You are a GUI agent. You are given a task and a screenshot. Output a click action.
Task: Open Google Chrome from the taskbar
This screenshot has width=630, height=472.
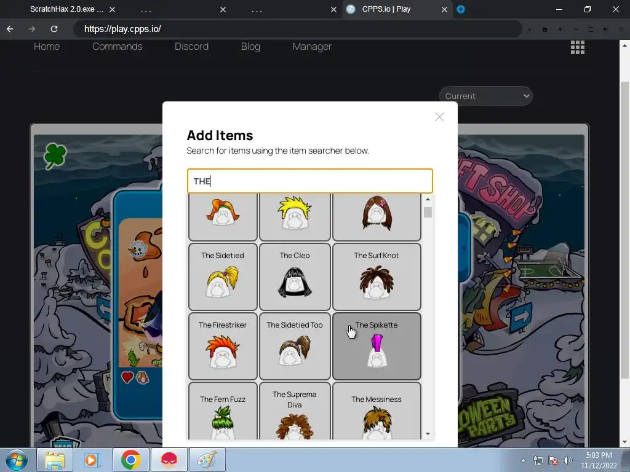coord(131,460)
